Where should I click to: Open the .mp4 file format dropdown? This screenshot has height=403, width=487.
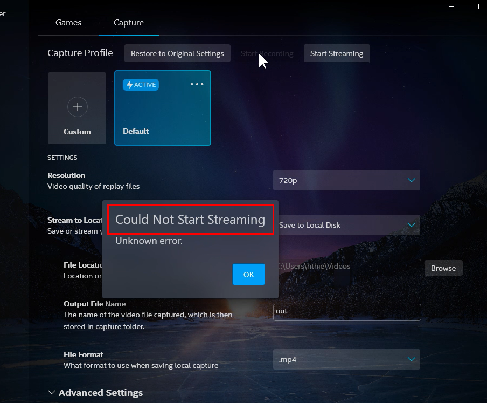click(346, 359)
